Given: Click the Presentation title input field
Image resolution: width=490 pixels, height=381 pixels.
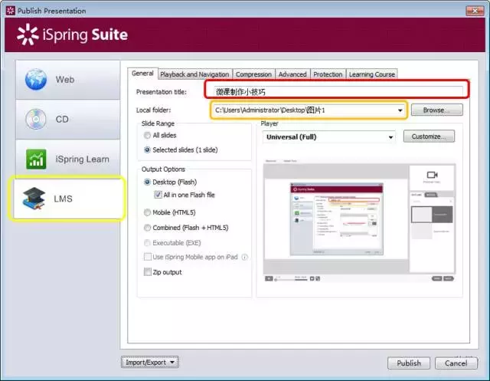Looking at the screenshot, I should 338,92.
